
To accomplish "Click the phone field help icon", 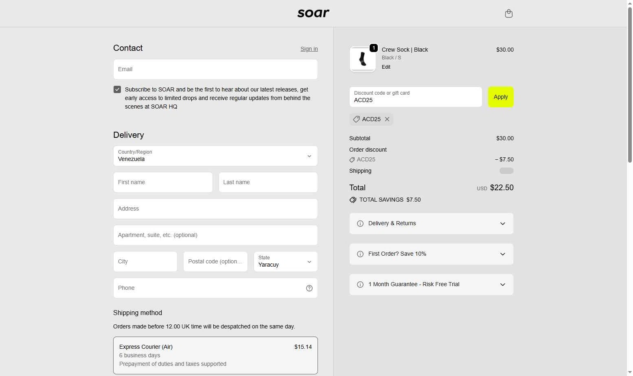I will (x=309, y=288).
